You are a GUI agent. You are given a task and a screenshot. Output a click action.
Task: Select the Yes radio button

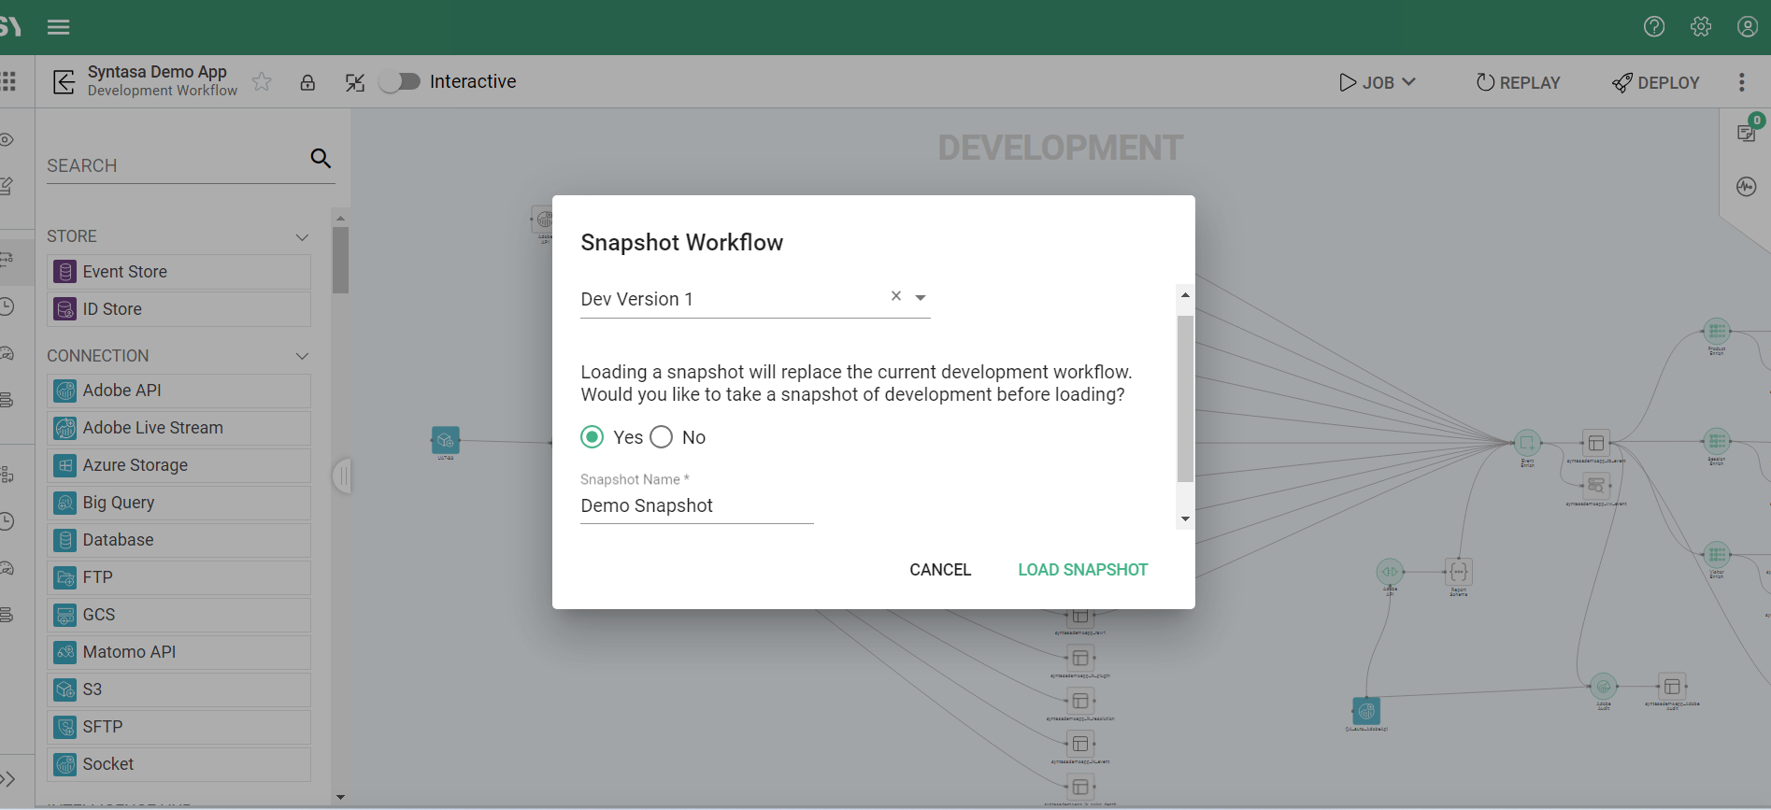point(593,437)
